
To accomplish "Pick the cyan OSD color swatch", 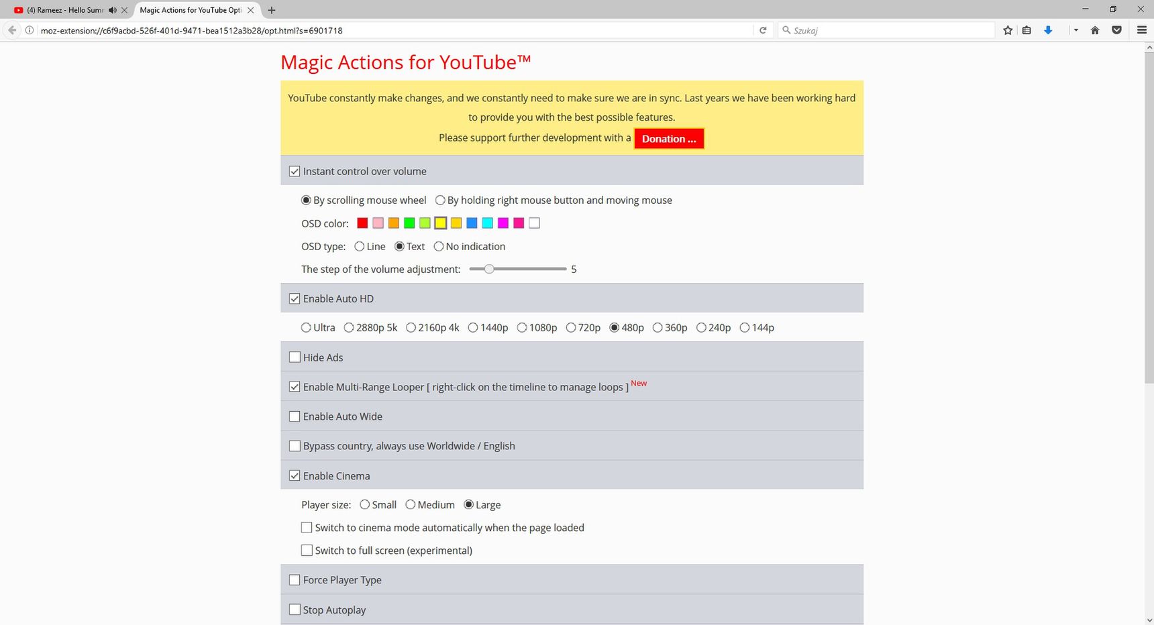I will (488, 223).
